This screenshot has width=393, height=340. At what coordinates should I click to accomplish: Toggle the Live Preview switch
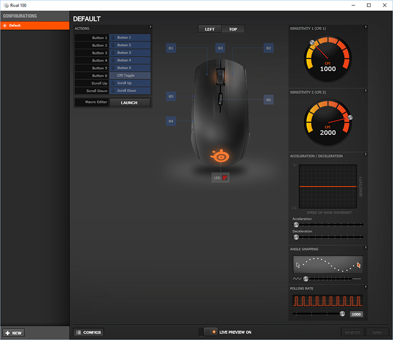coord(210,332)
